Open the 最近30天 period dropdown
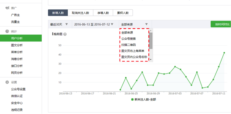231x114 pixels. [x=60, y=24]
